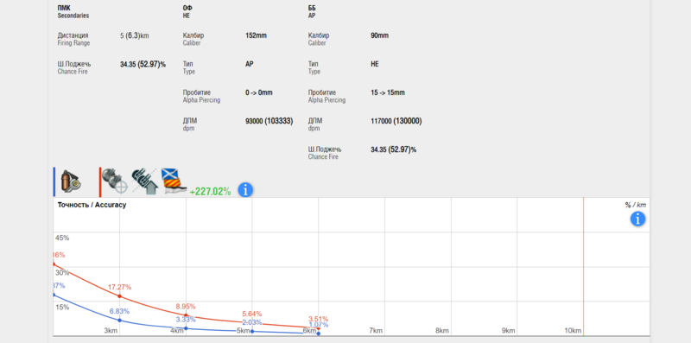This screenshot has width=691, height=343.
Task: Click the ББ AP section header
Action: pos(312,11)
